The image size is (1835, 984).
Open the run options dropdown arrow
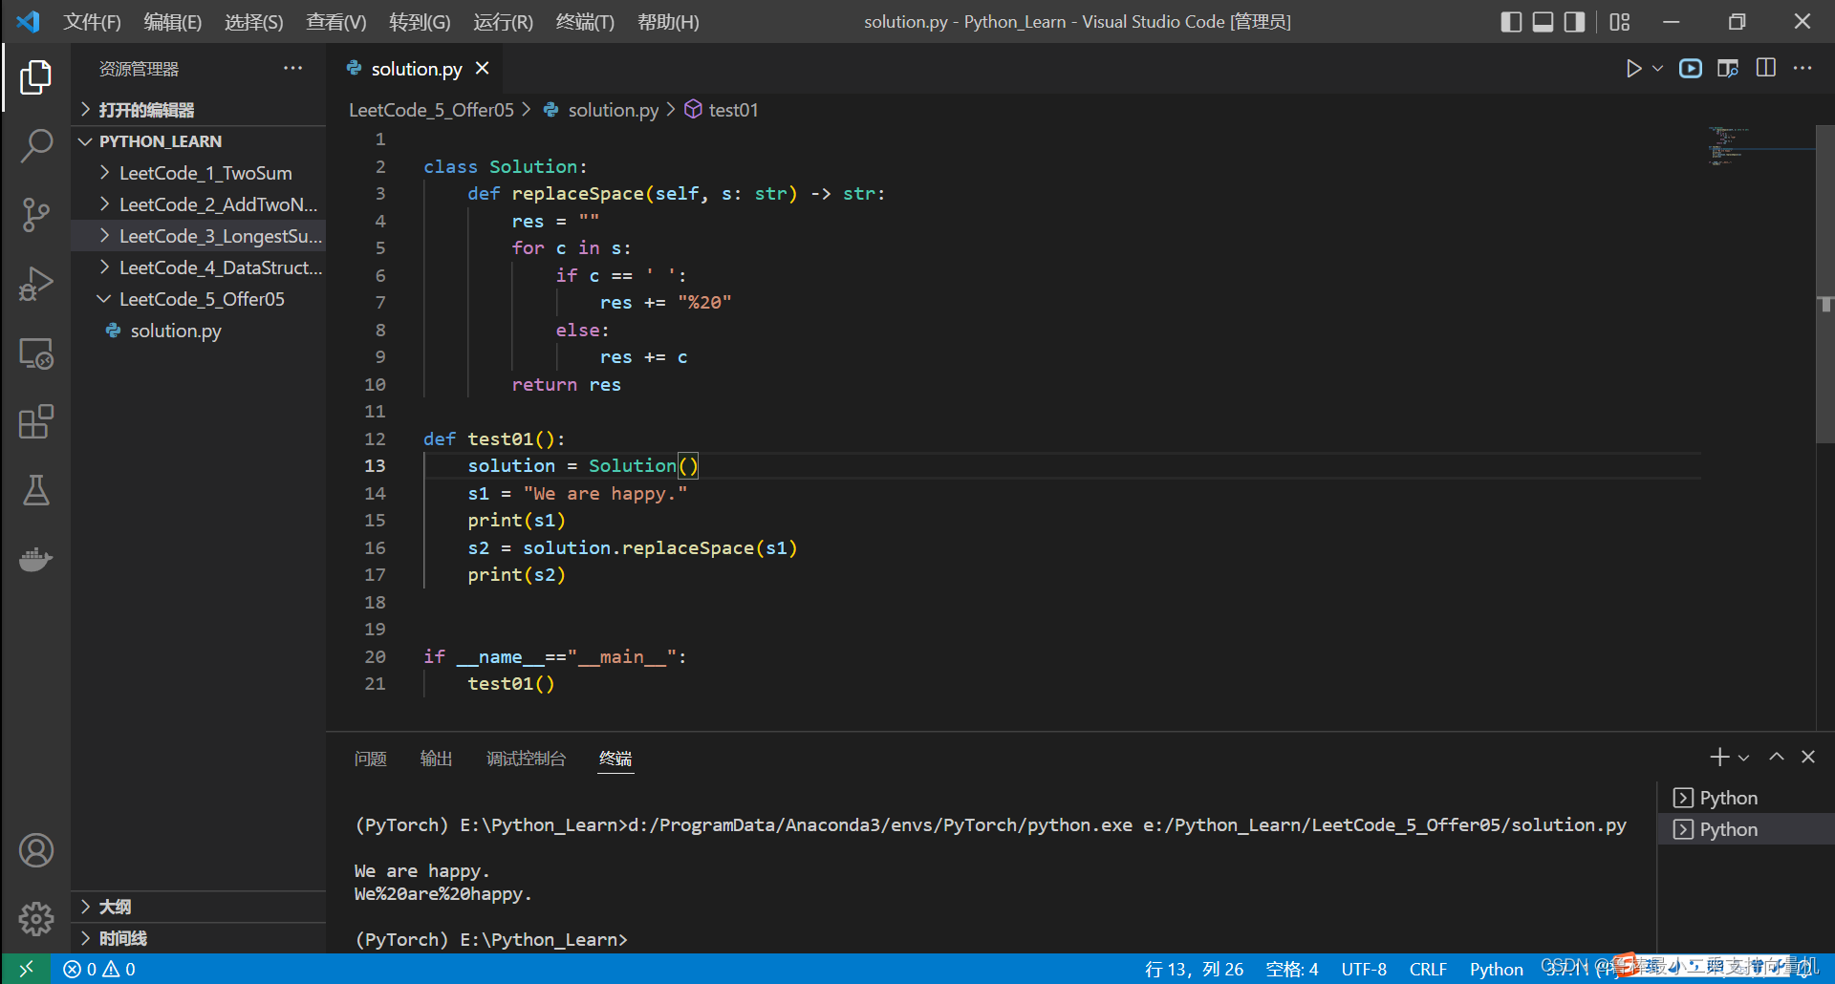[x=1657, y=69]
